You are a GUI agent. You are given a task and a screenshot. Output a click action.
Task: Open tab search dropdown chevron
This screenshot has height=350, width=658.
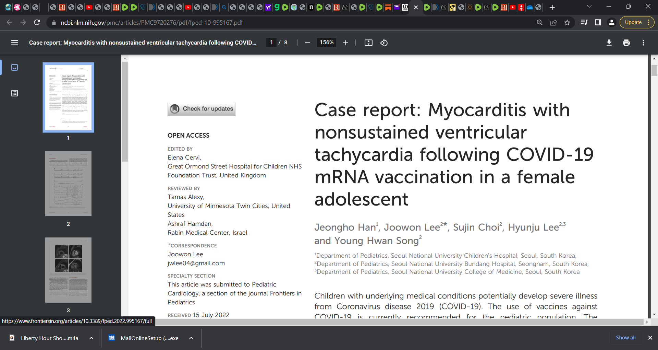pos(589,7)
